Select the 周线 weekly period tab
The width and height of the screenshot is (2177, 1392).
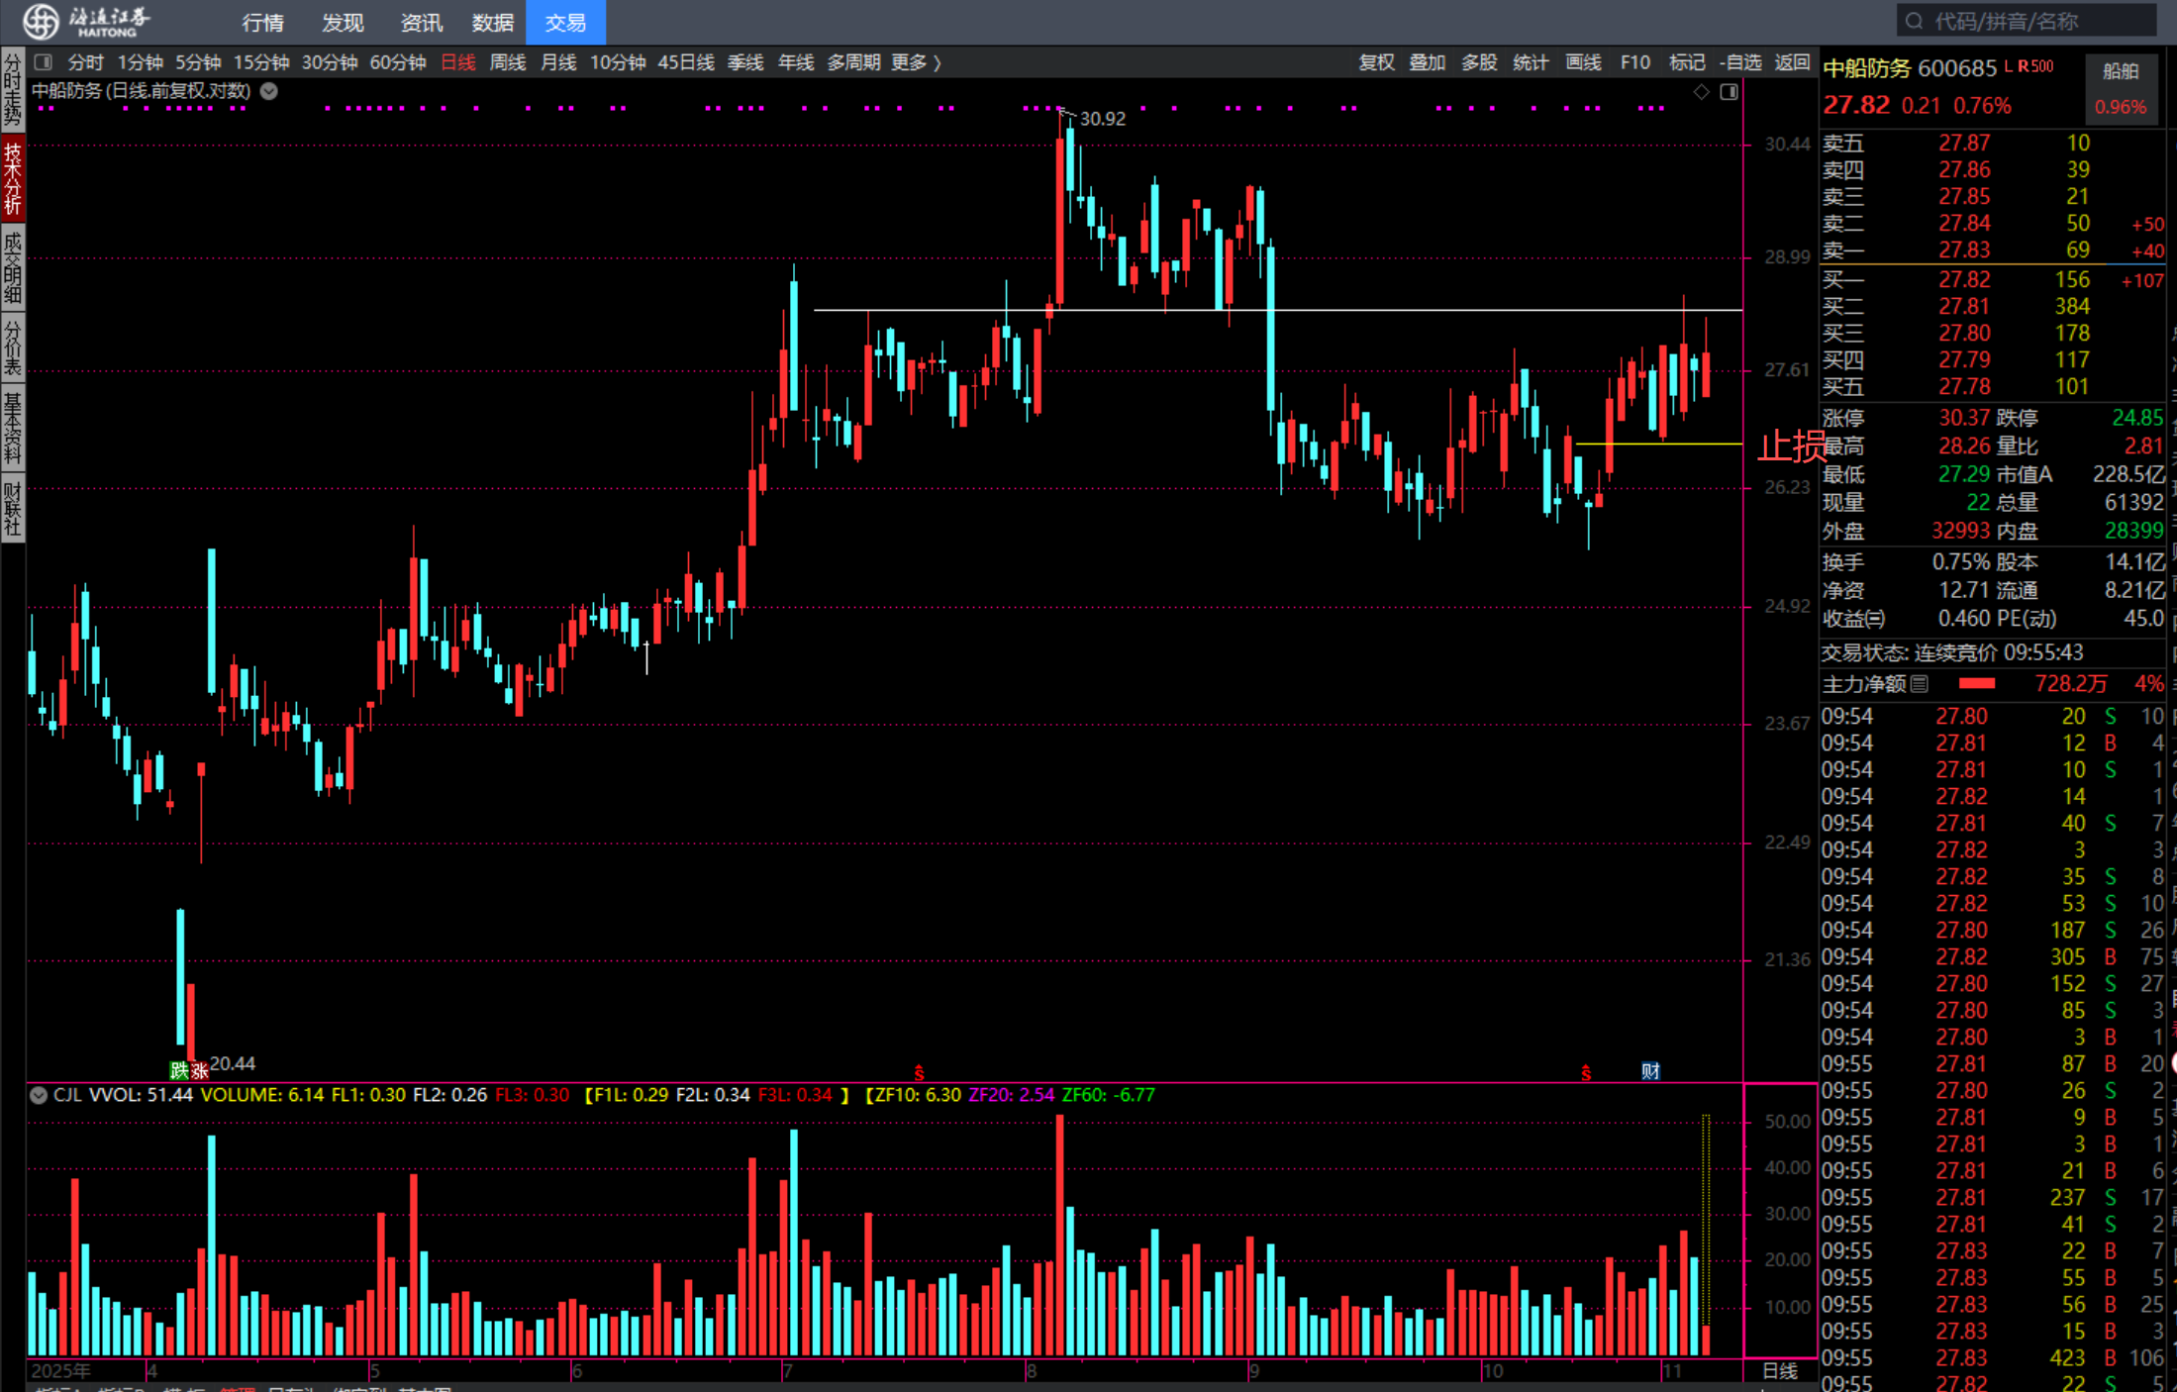pos(508,62)
